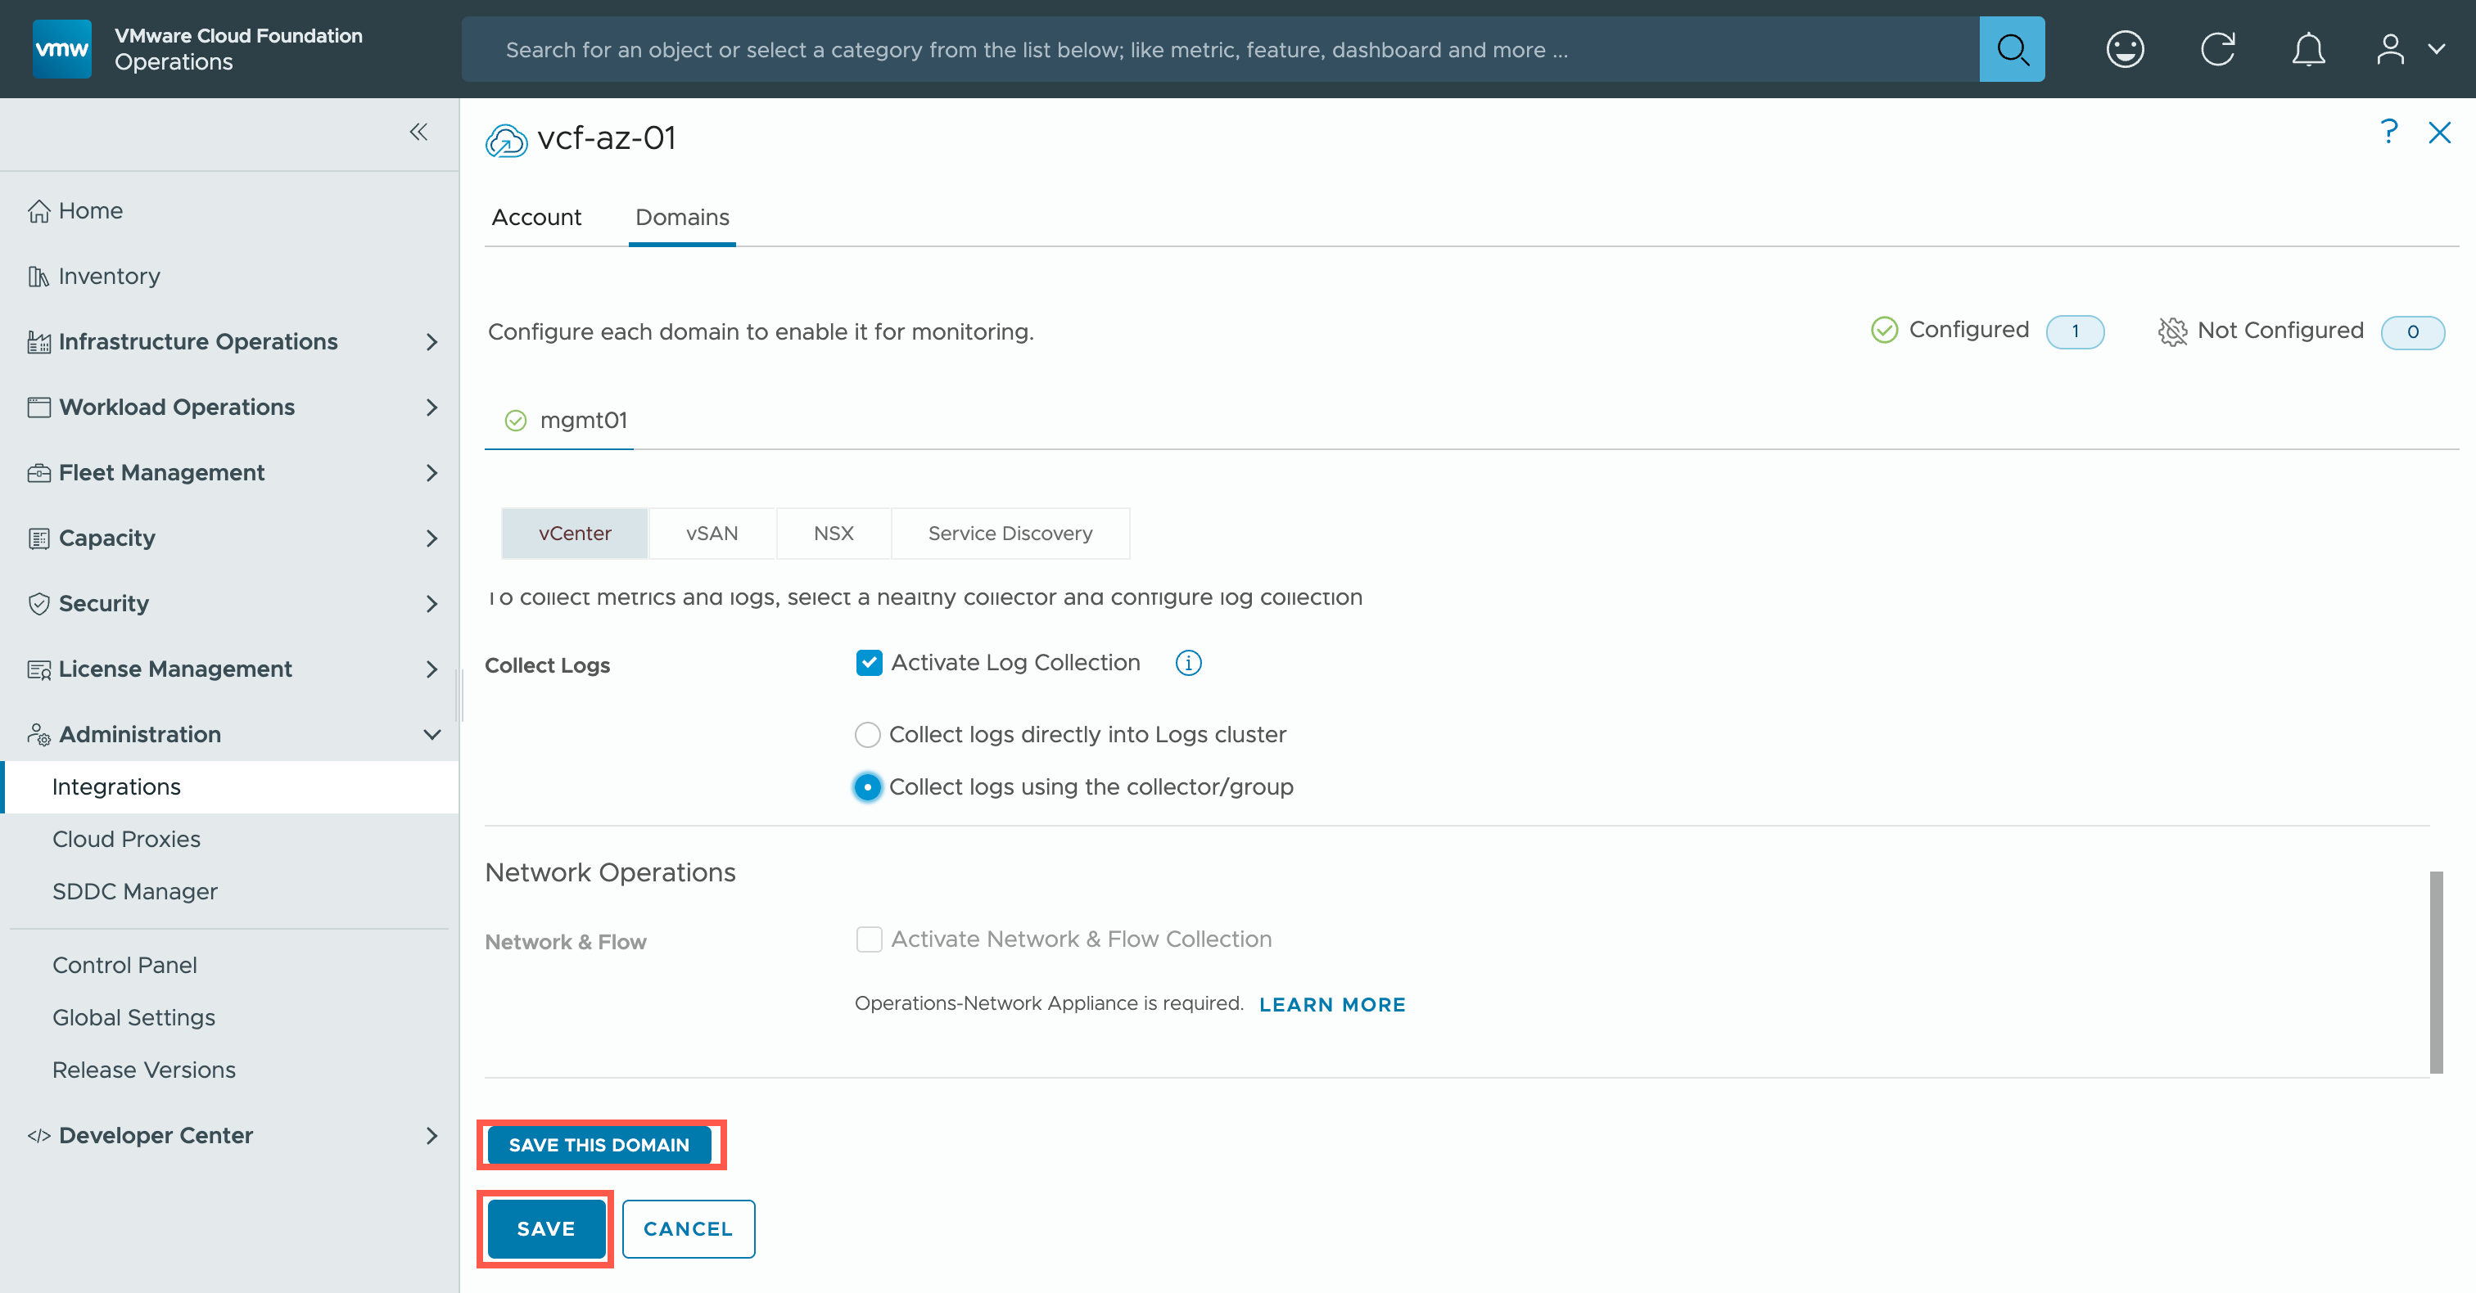
Task: Click the VMware vmw logo
Action: pos(61,49)
